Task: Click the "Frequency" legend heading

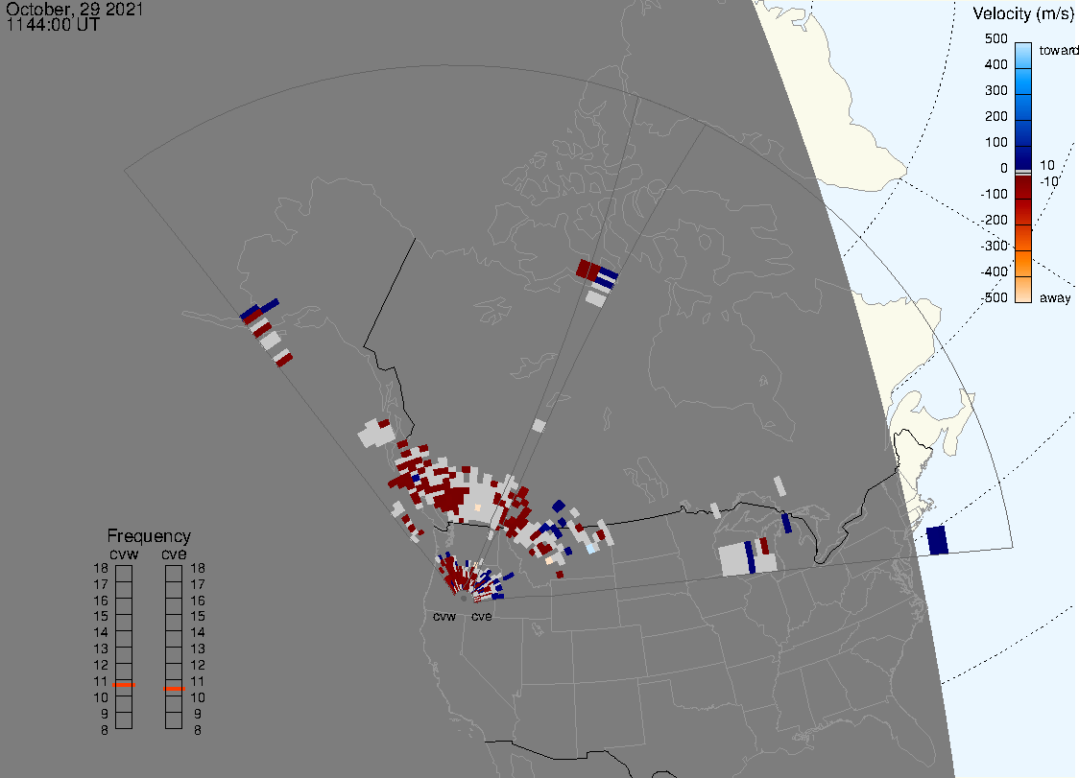Action: [149, 536]
